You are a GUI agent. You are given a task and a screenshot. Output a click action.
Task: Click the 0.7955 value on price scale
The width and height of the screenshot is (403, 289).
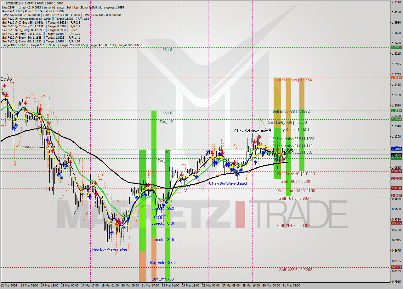(396, 281)
